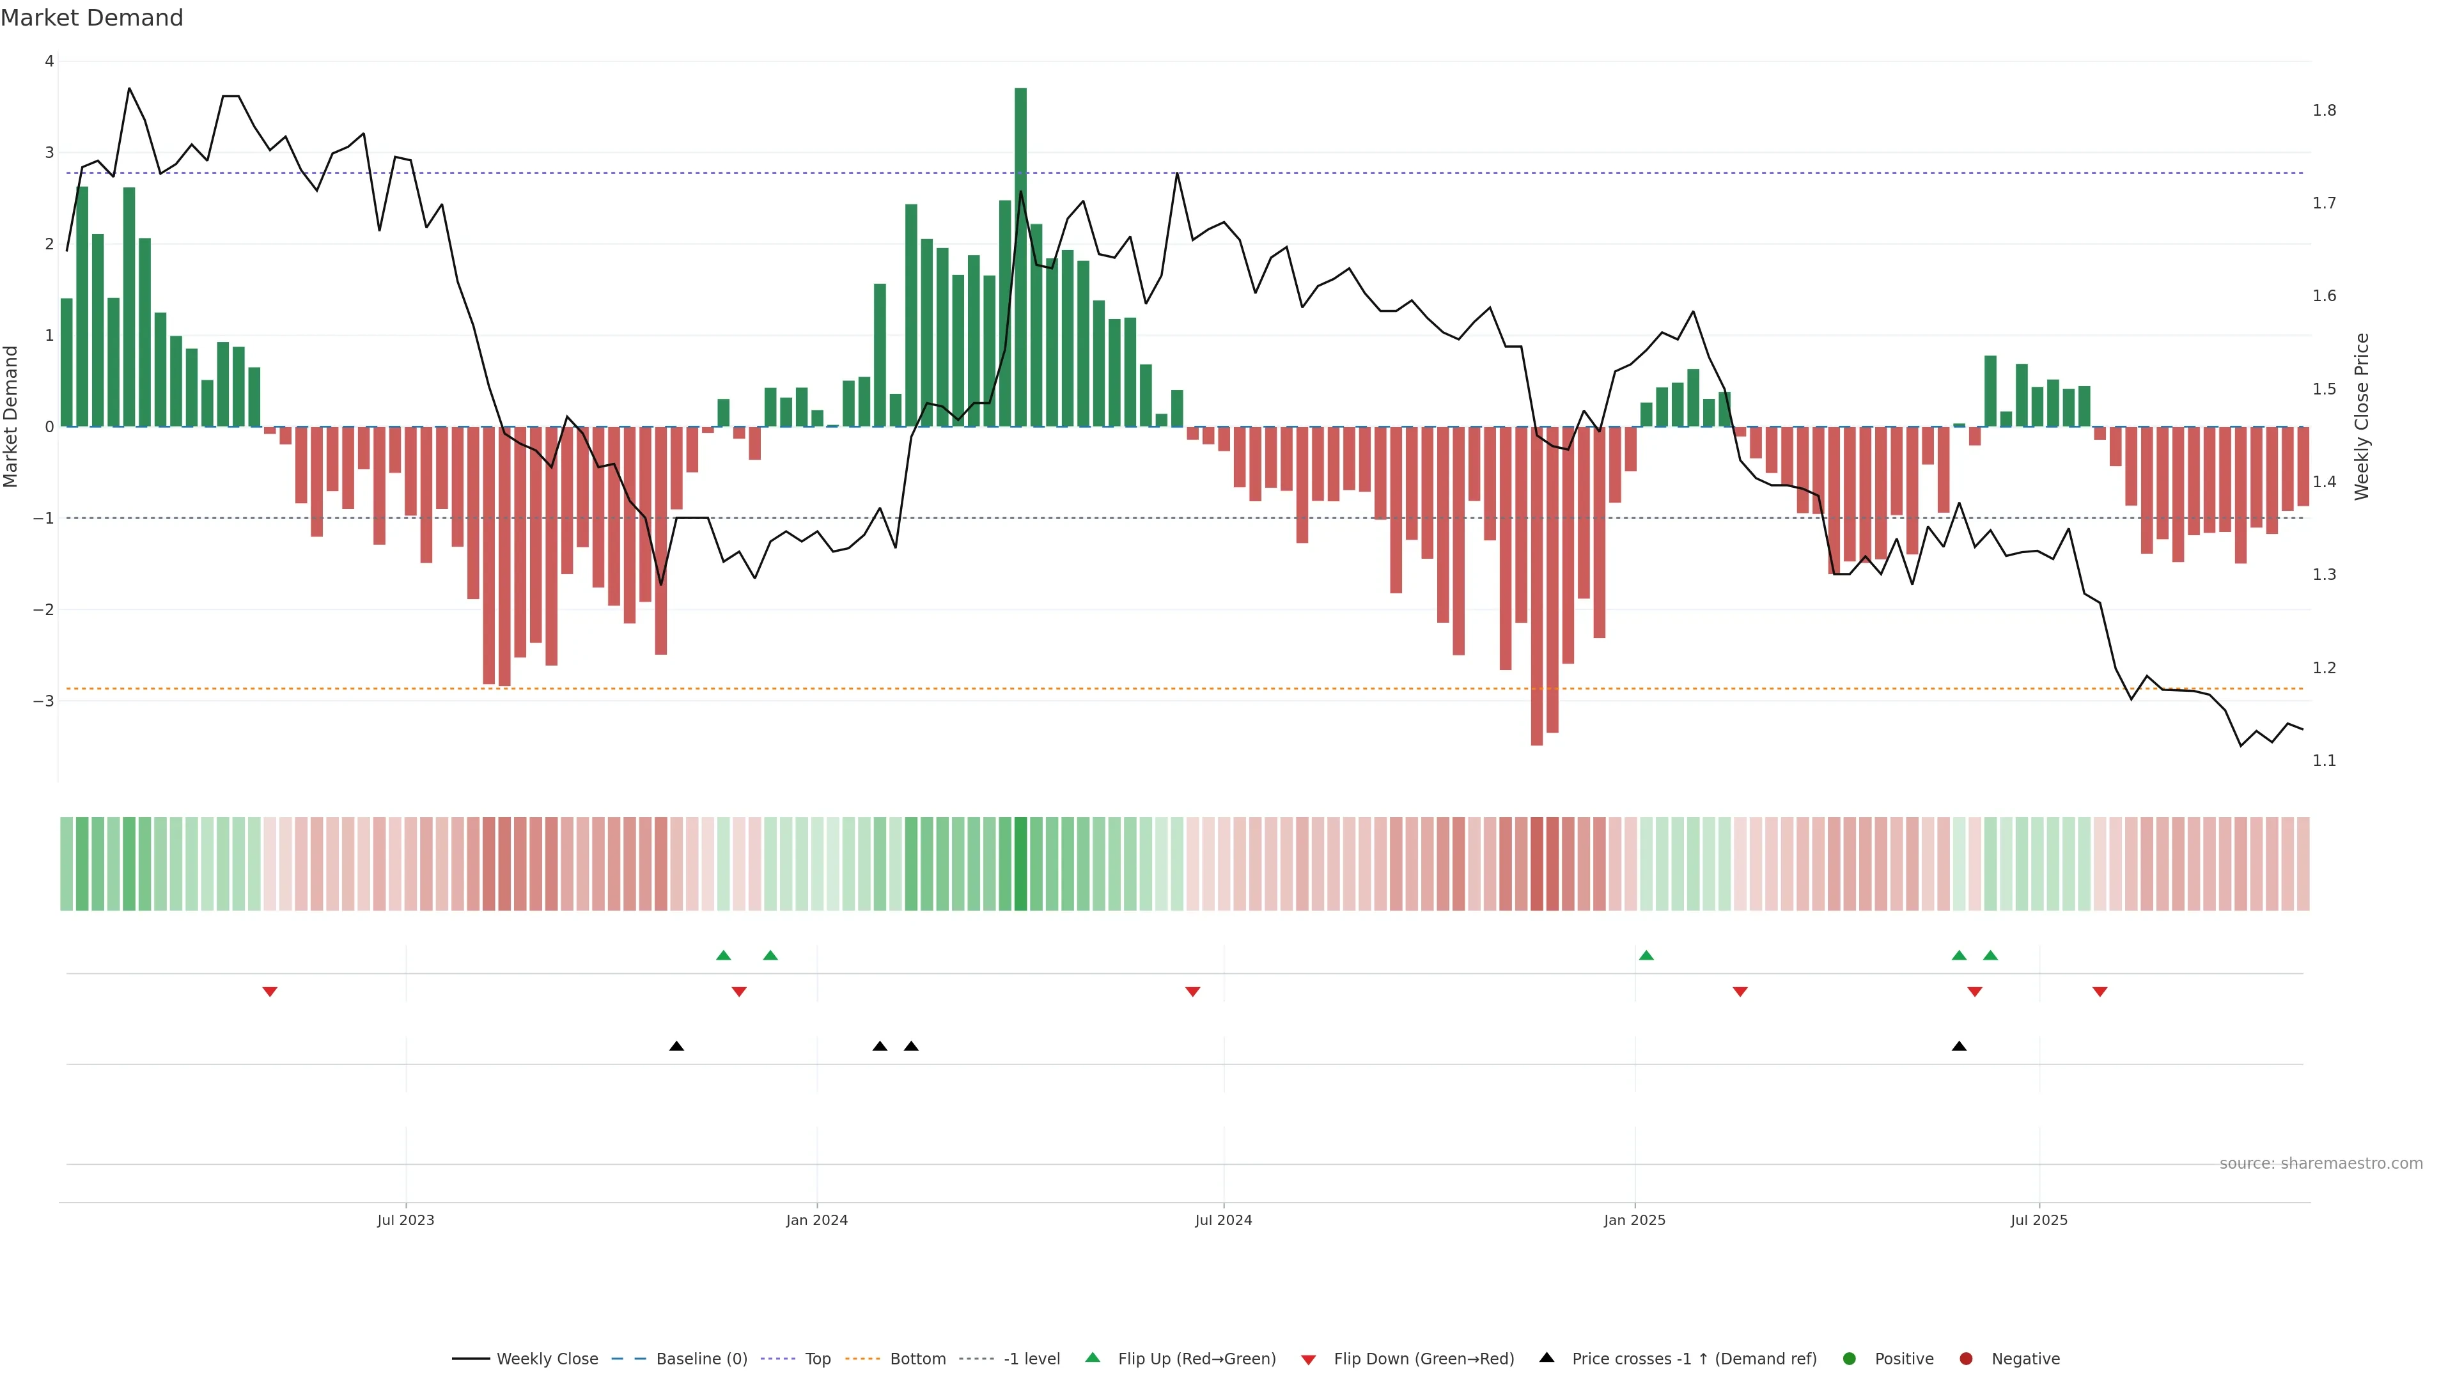Toggle the -1 level legend entry
This screenshot has height=1381, width=2455.
pyautogui.click(x=1031, y=1359)
